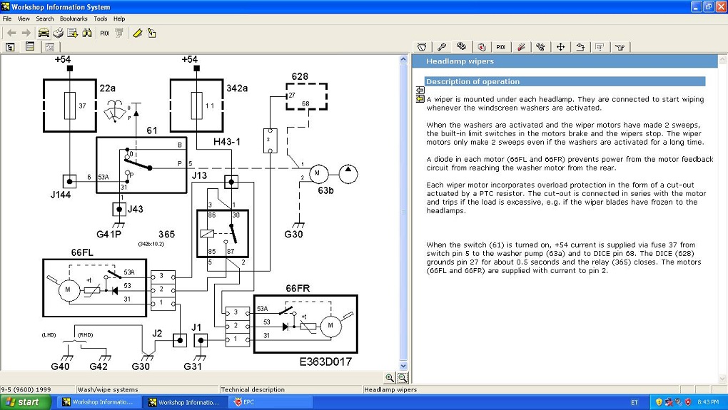Image resolution: width=728 pixels, height=410 pixels.
Task: Open the greyed-out table tab
Action: [600, 47]
